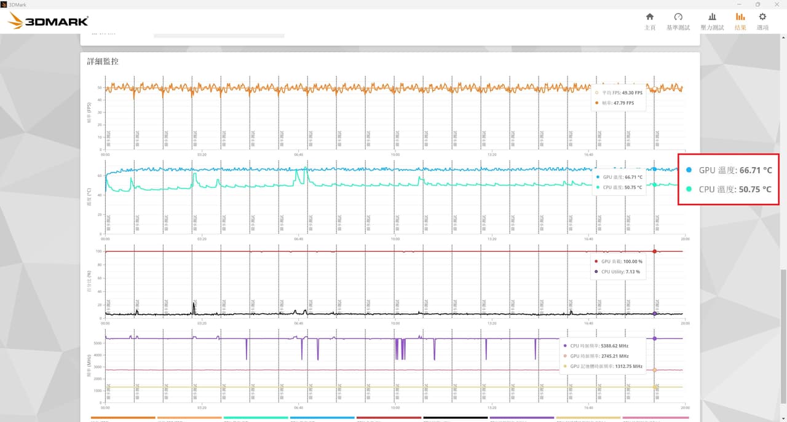787x422 pixels.
Task: Go to the 主頁 home icon
Action: coord(649,21)
